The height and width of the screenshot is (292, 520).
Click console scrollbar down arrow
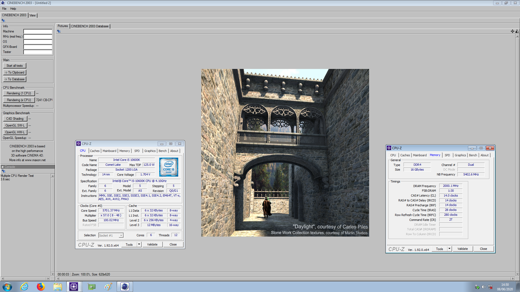coord(53,274)
